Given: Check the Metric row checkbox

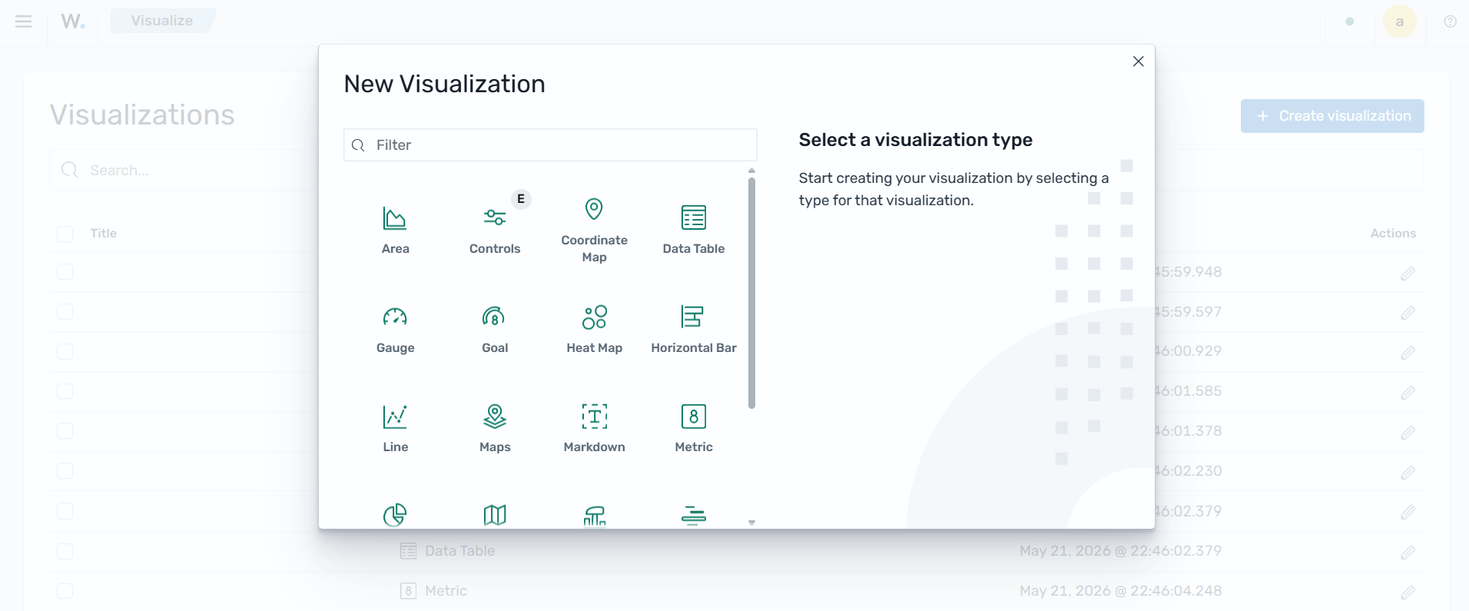Looking at the screenshot, I should pos(65,591).
